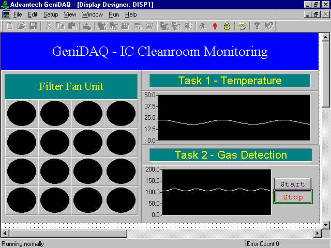
Task: Click the top-left Filter Fan Unit indicator
Action: point(22,114)
